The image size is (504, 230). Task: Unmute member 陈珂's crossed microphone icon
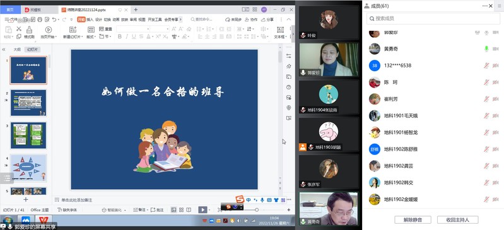pos(486,83)
